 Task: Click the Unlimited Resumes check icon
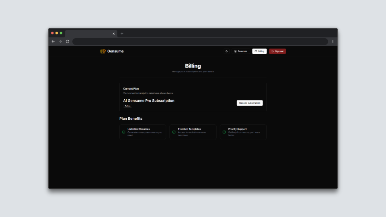click(123, 132)
